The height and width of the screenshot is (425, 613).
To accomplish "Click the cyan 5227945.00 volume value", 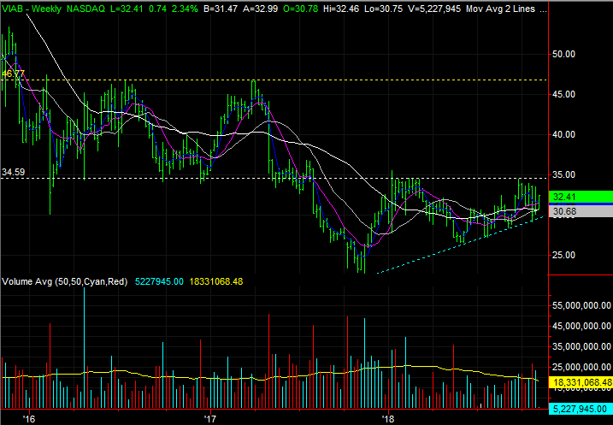I will (x=159, y=281).
